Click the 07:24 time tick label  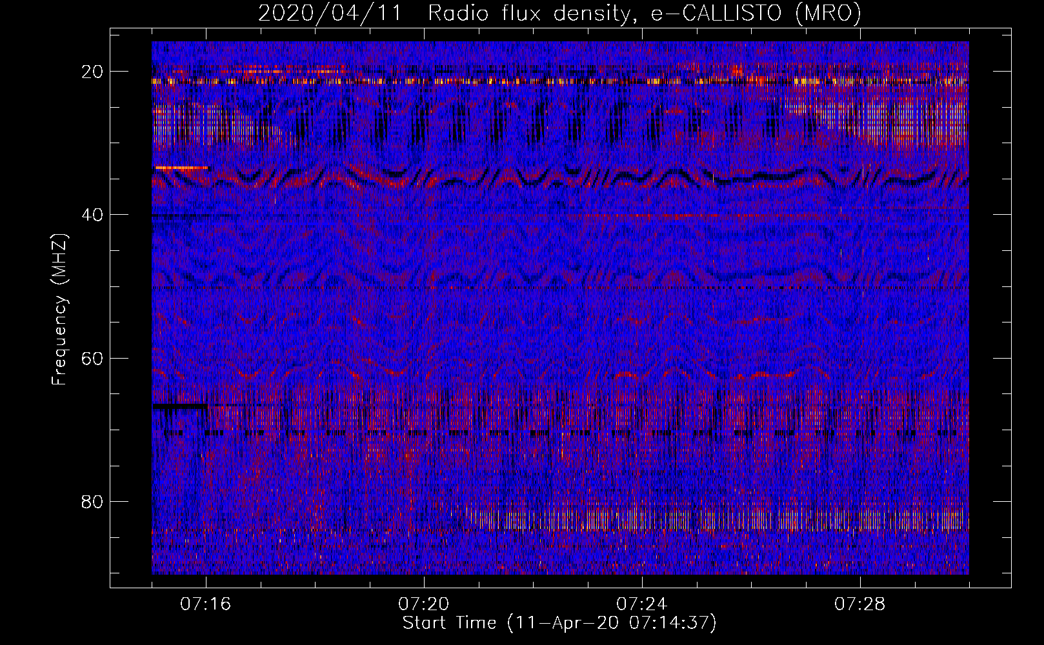[642, 604]
